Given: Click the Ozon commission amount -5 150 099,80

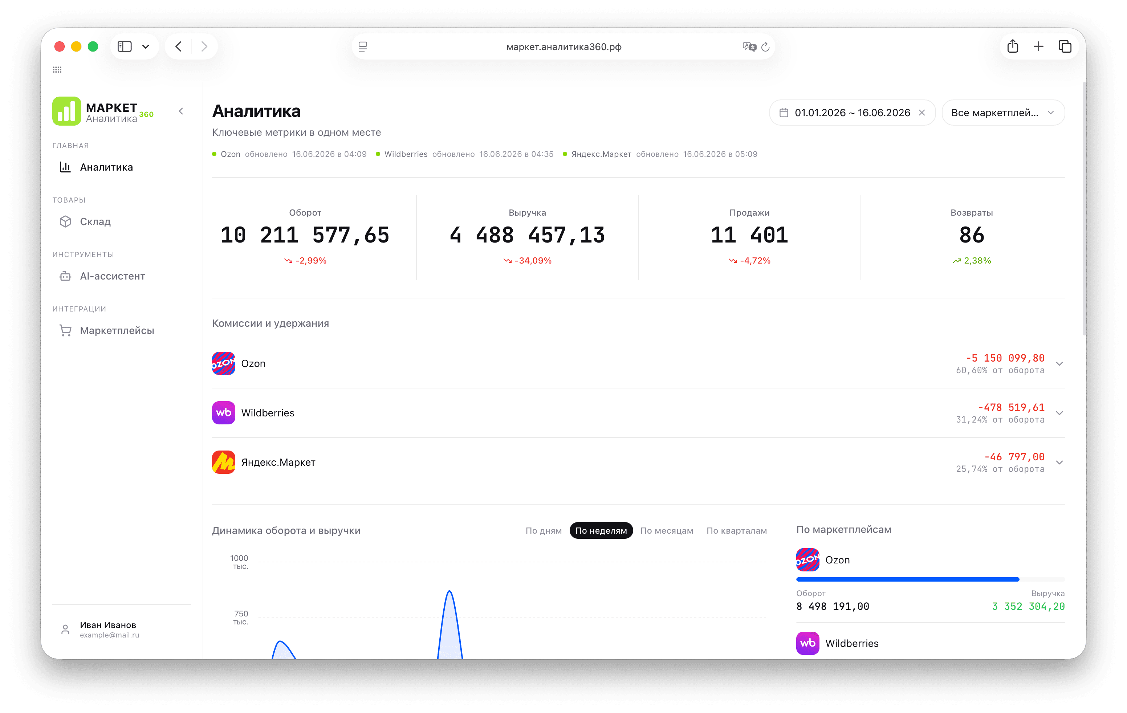Looking at the screenshot, I should pos(1005,358).
